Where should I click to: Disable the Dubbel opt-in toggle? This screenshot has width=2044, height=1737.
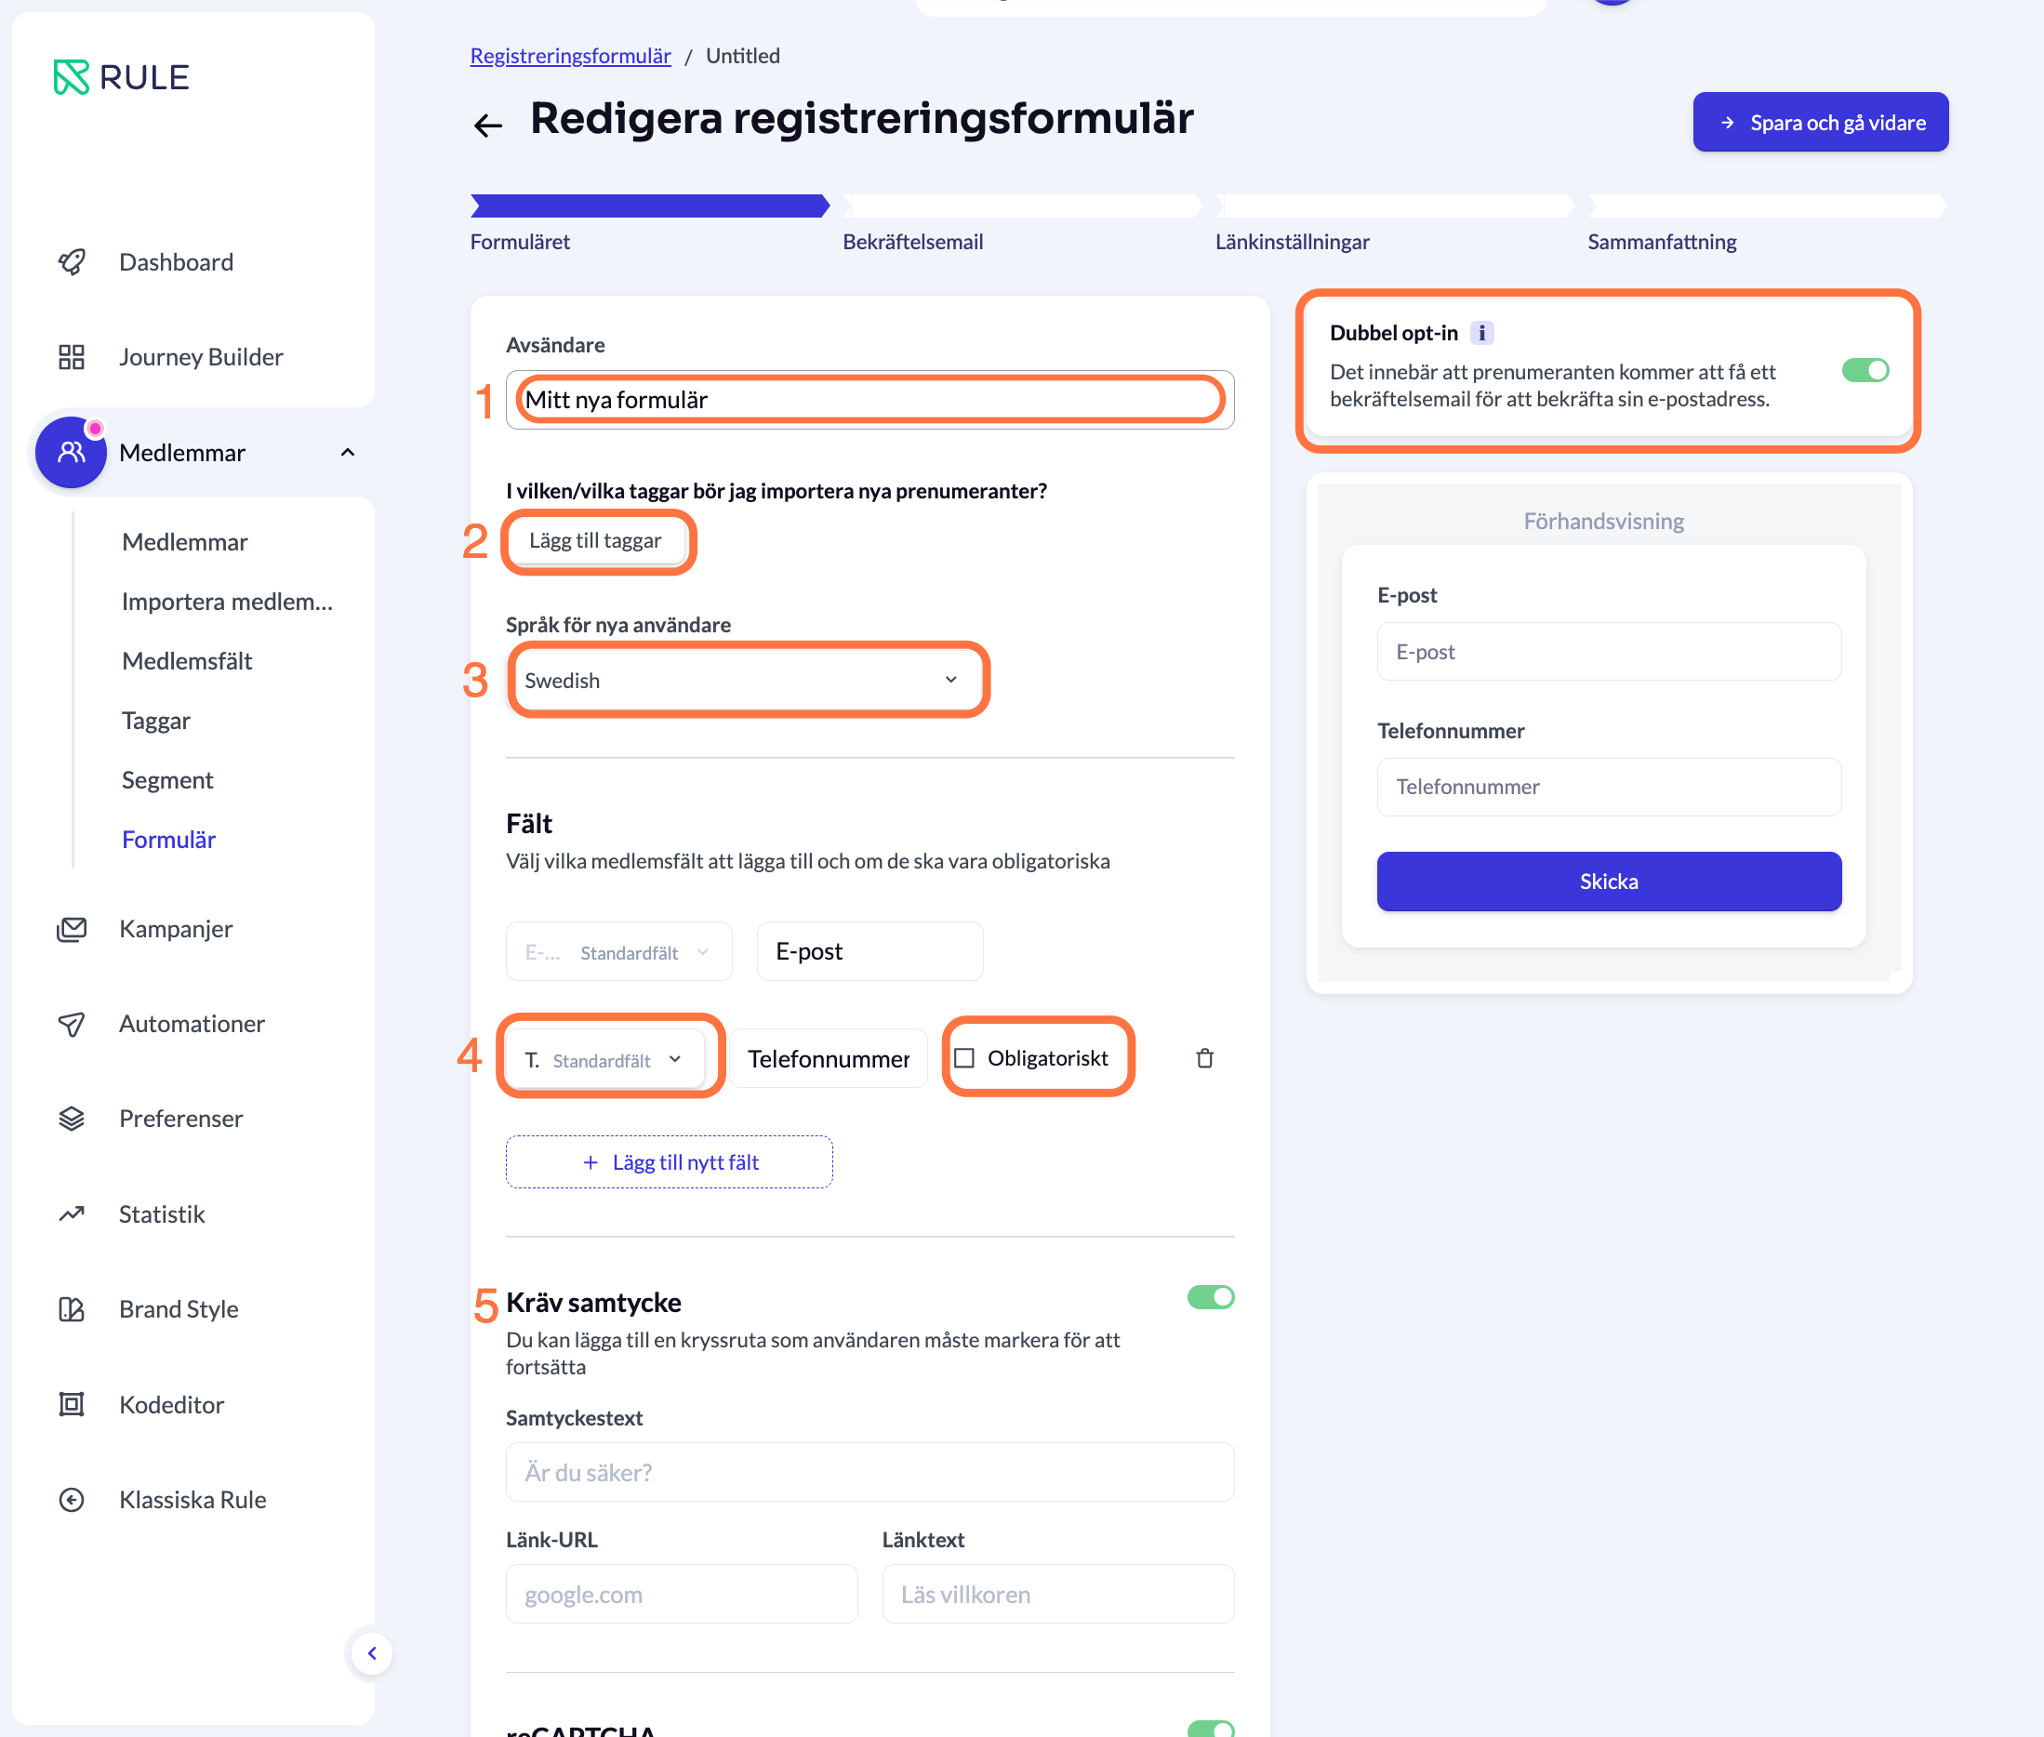[1865, 370]
